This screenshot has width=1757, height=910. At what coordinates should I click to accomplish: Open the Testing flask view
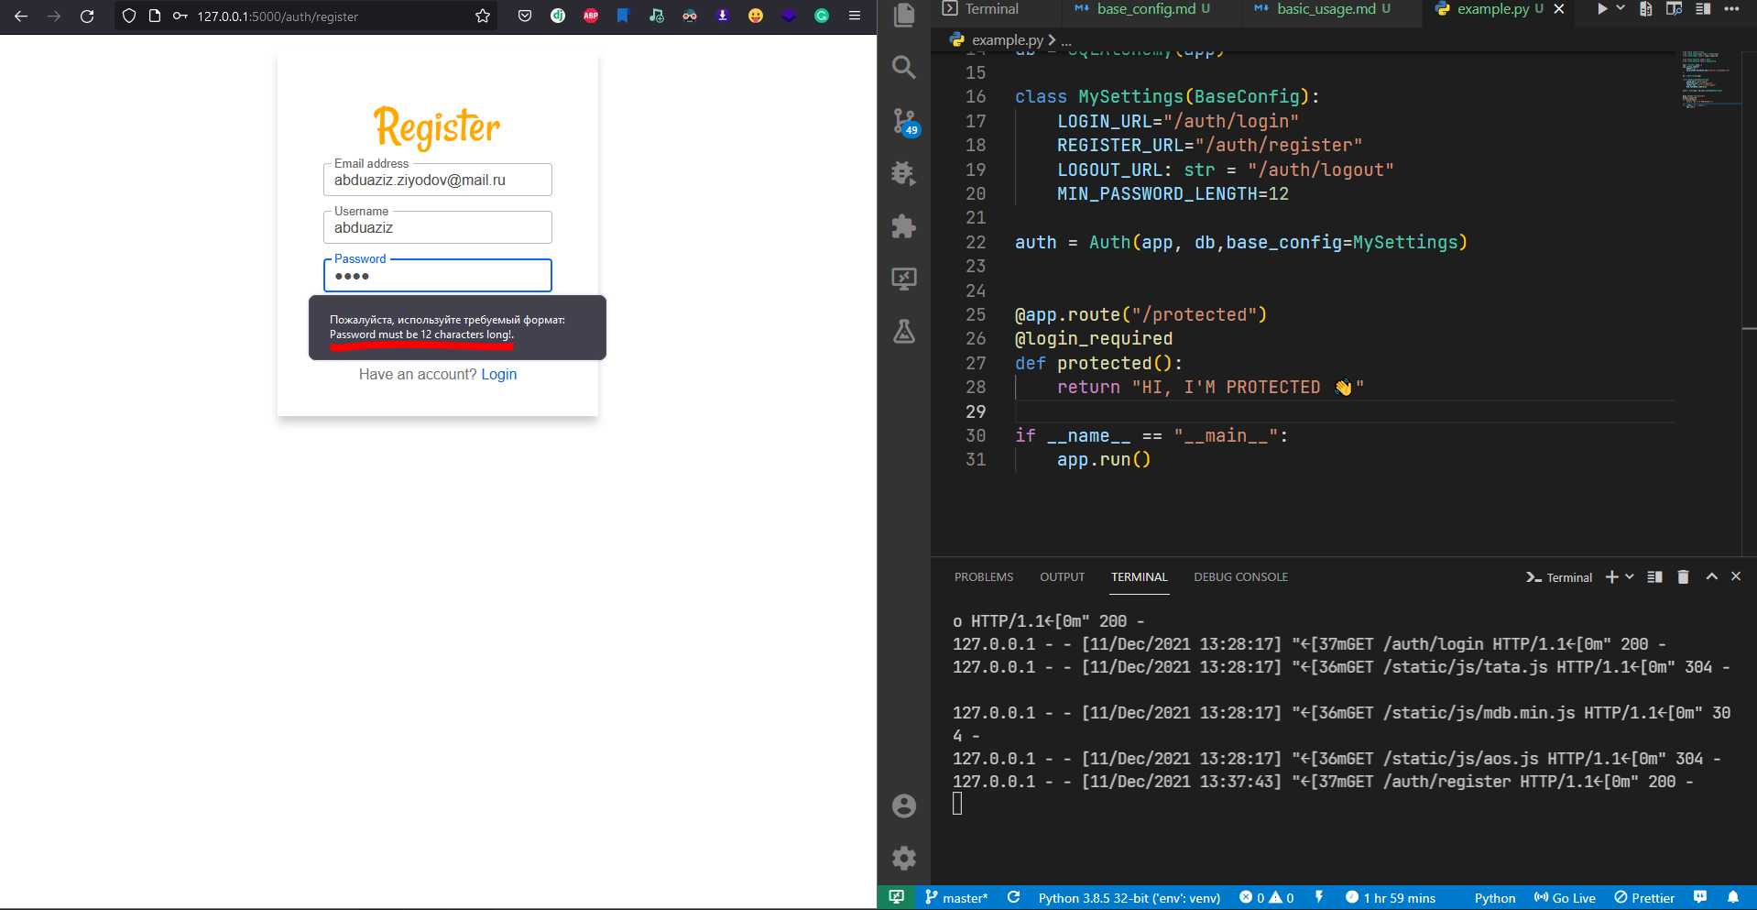[904, 331]
